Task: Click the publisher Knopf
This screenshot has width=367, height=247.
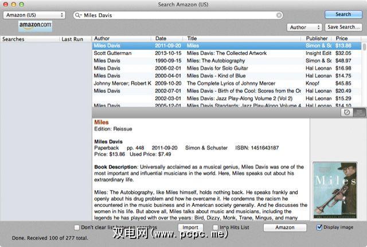Action: (x=313, y=83)
